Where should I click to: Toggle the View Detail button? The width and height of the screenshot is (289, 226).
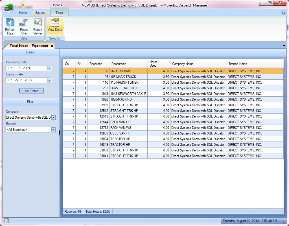click(55, 26)
